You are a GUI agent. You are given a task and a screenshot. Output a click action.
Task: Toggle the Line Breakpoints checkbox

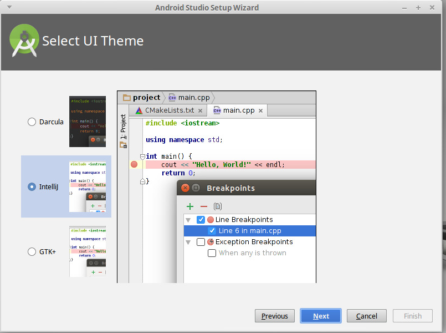(x=201, y=220)
